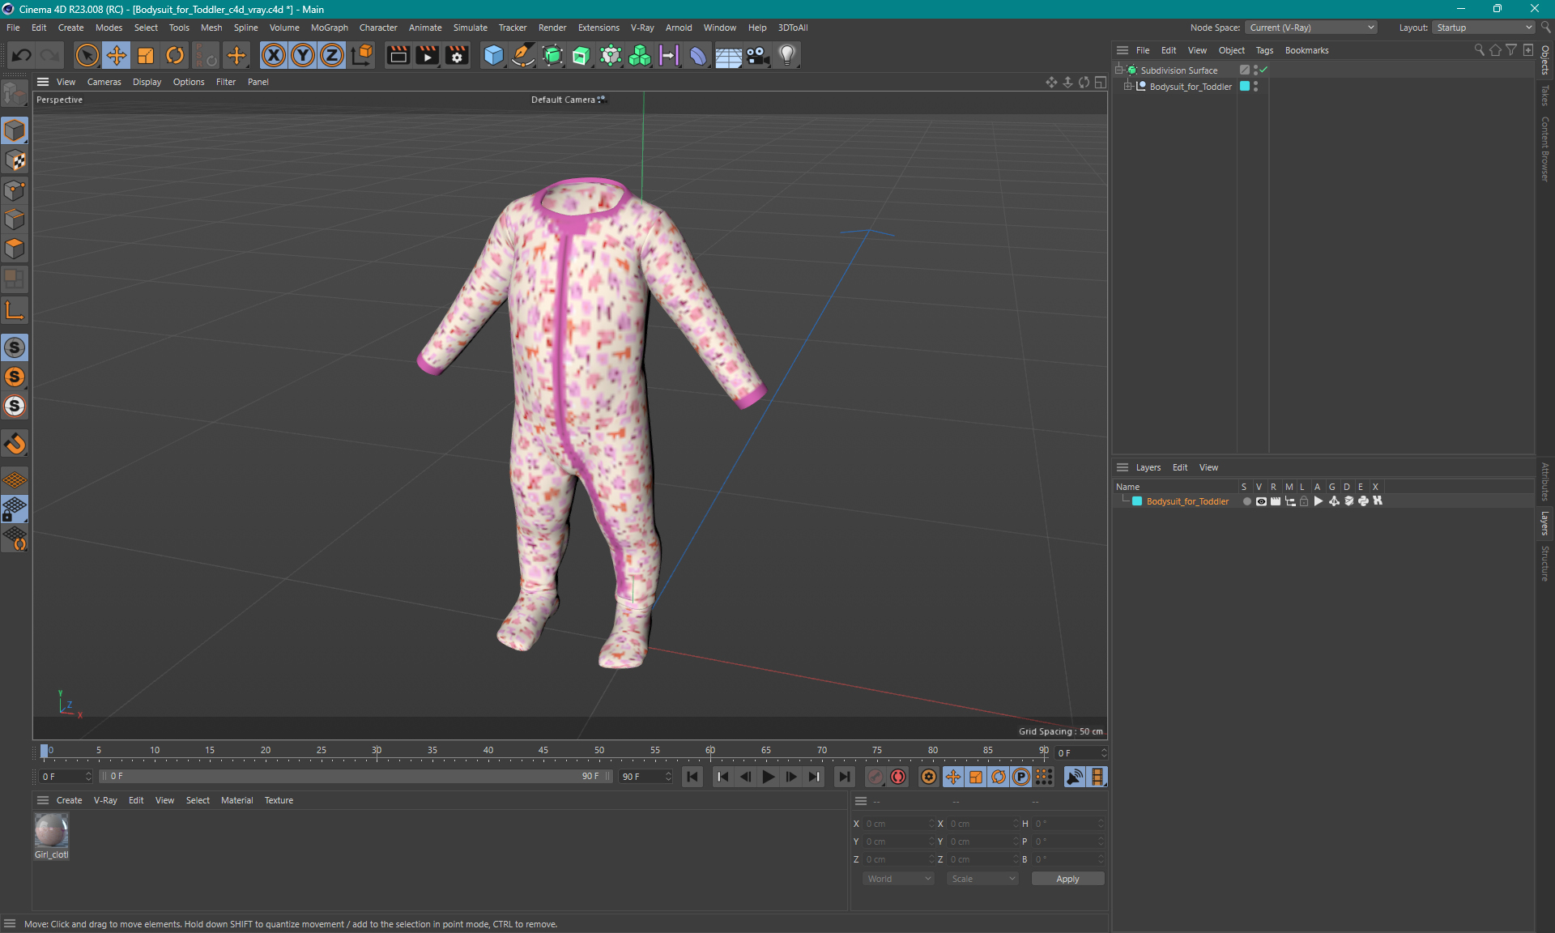Select the Rotate tool in toolbar
Screen dimensions: 1555x933
pyautogui.click(x=175, y=55)
